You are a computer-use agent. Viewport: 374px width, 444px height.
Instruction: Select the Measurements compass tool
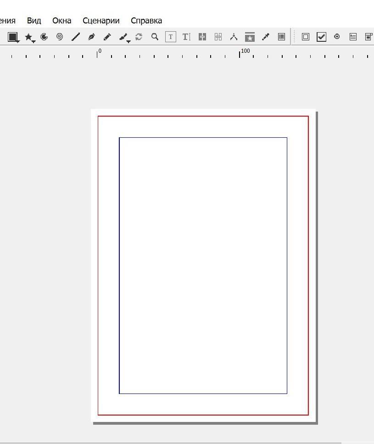pyautogui.click(x=234, y=37)
